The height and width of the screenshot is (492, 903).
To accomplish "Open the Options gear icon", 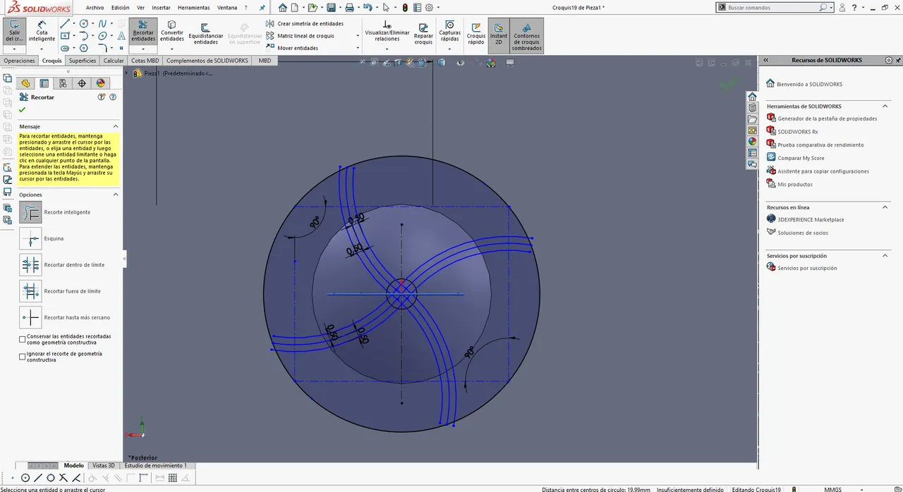I will 429,8.
